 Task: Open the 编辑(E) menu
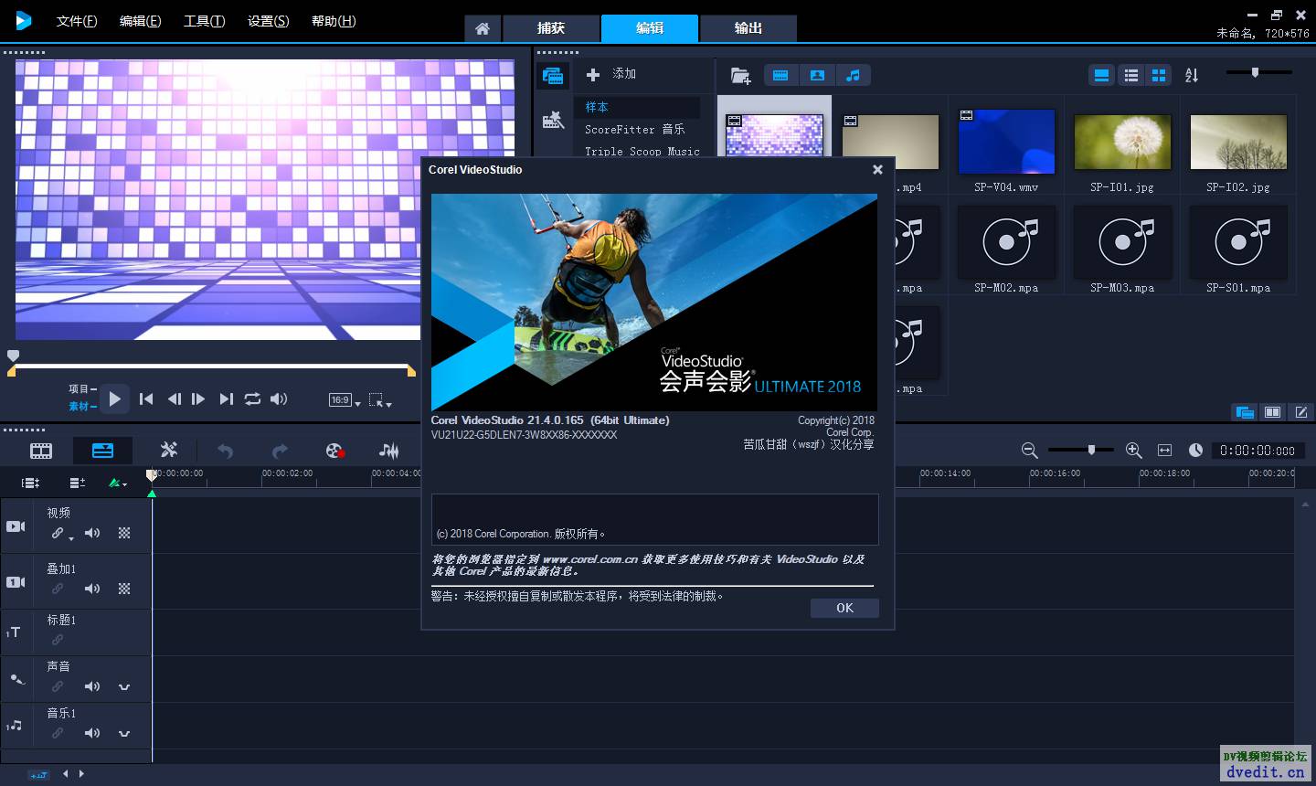[x=140, y=21]
